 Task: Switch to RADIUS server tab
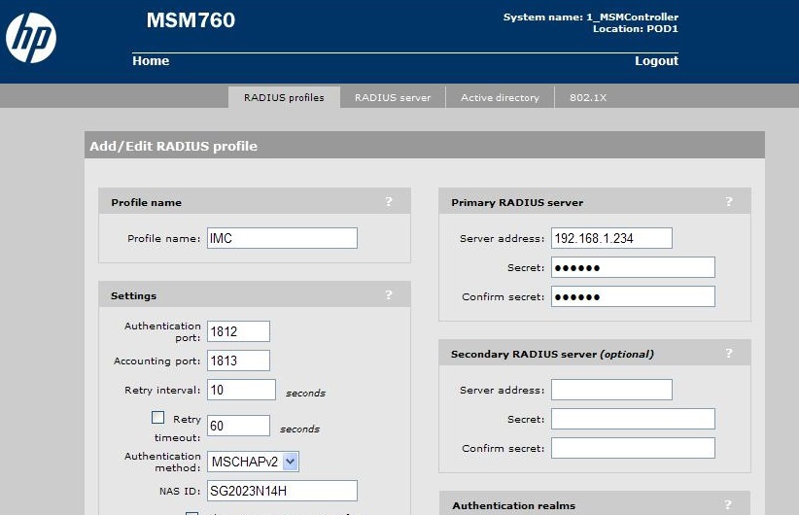click(x=393, y=97)
